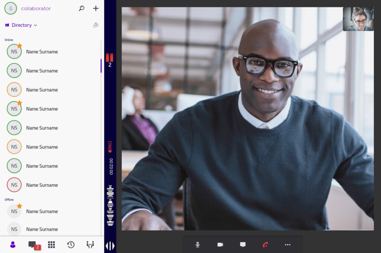
Task: Turn off the video camera
Action: (220, 244)
